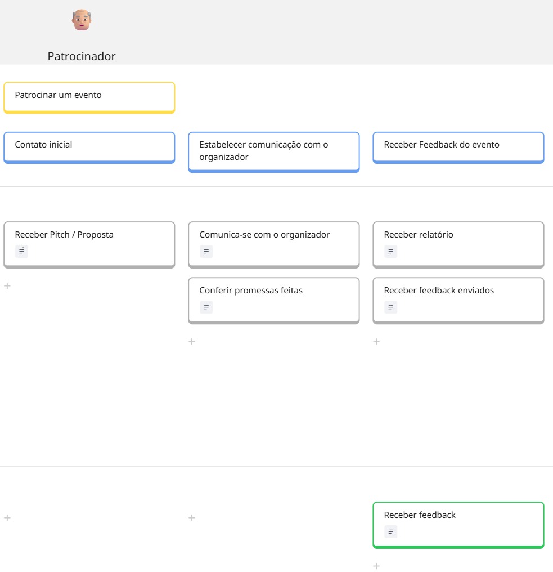Open description icon on green Receber feedback card
The height and width of the screenshot is (572, 553).
pos(390,531)
